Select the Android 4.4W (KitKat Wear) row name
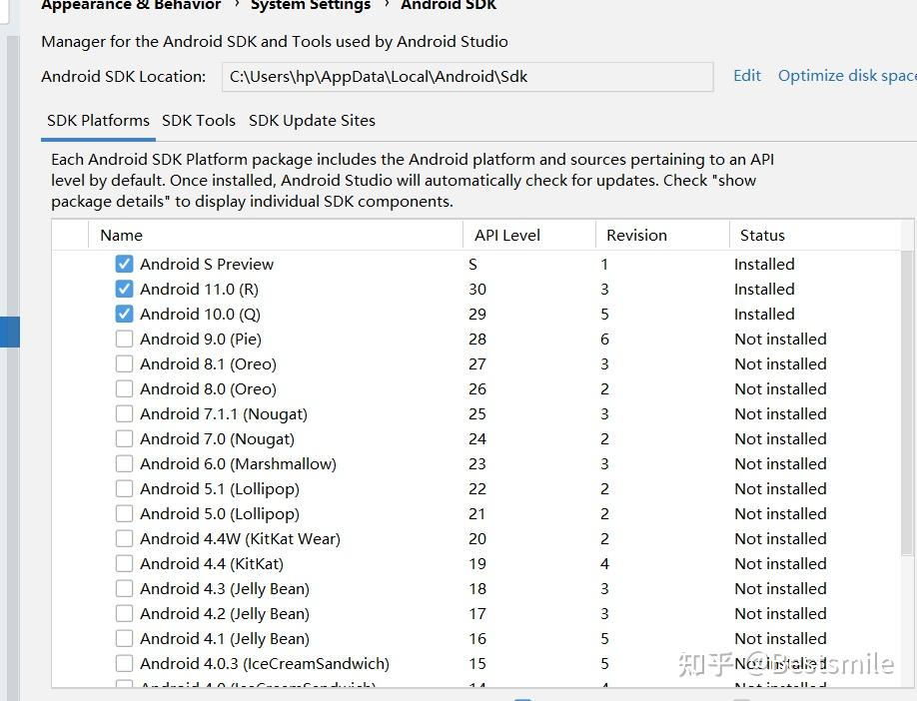The height and width of the screenshot is (701, 917). point(240,538)
